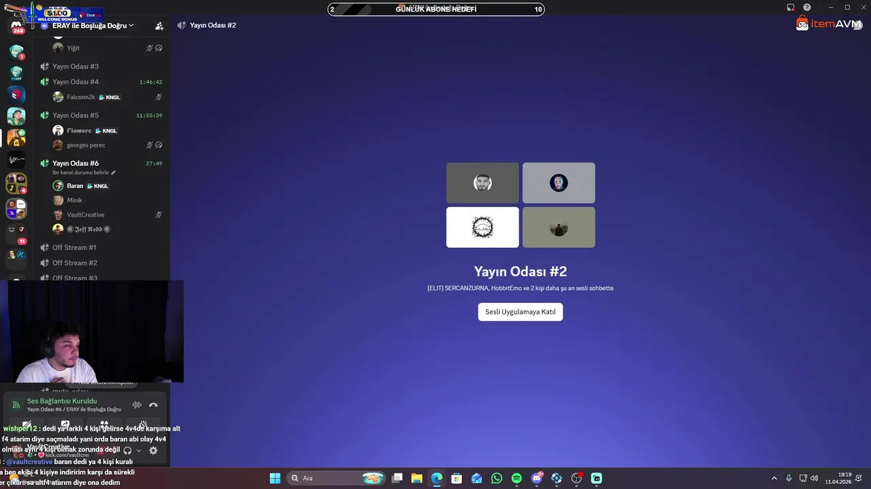
Task: Select voice channel Yayın Odası #6
Action: (x=76, y=163)
